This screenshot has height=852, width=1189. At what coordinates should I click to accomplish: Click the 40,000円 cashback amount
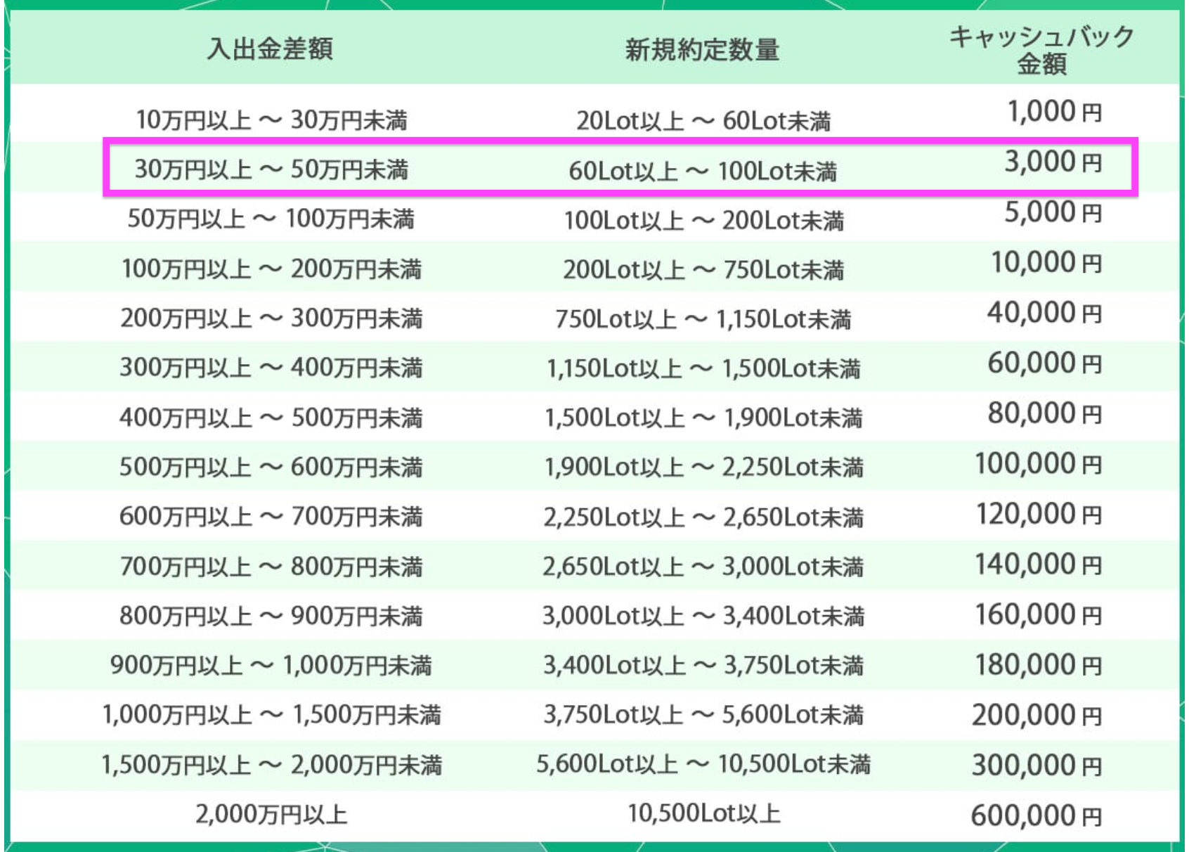[x=1044, y=313]
